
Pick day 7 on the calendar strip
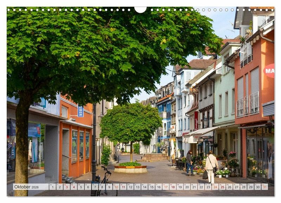95,187
